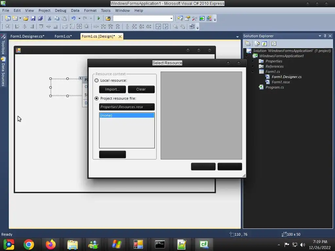Click the Open File folder icon
This screenshot has height=251, width=335.
tap(26, 18)
